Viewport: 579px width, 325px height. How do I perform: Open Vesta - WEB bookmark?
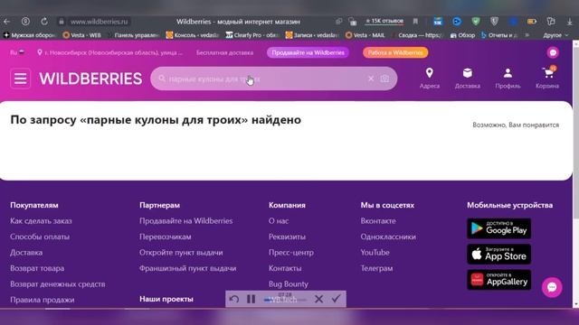[x=81, y=35]
